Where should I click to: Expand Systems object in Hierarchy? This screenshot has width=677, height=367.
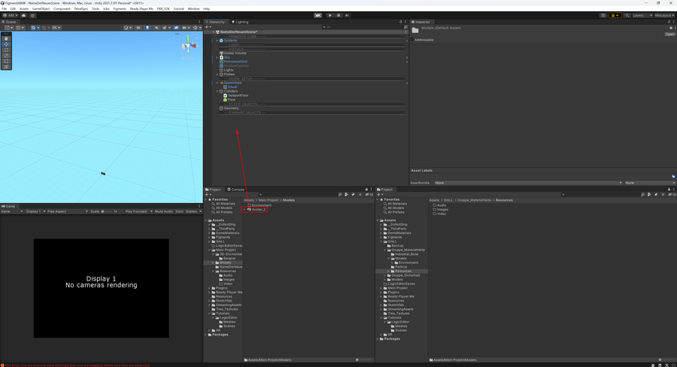tap(217, 41)
